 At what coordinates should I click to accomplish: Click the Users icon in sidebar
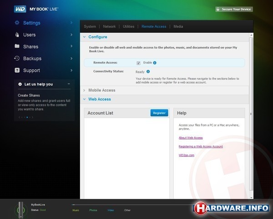pos(17,35)
